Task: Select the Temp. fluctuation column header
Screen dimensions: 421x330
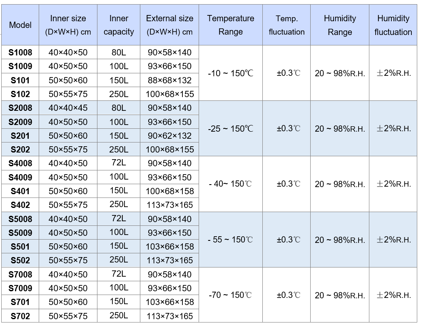Action: pyautogui.click(x=286, y=25)
